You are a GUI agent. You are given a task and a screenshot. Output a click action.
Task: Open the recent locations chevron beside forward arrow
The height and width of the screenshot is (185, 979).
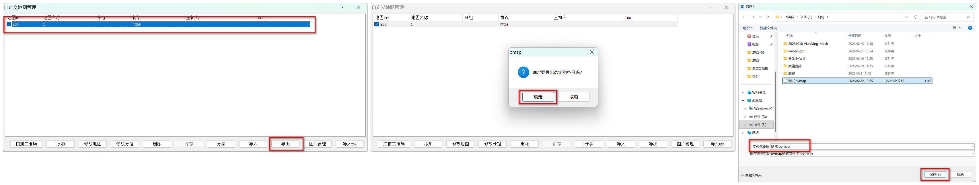point(760,17)
